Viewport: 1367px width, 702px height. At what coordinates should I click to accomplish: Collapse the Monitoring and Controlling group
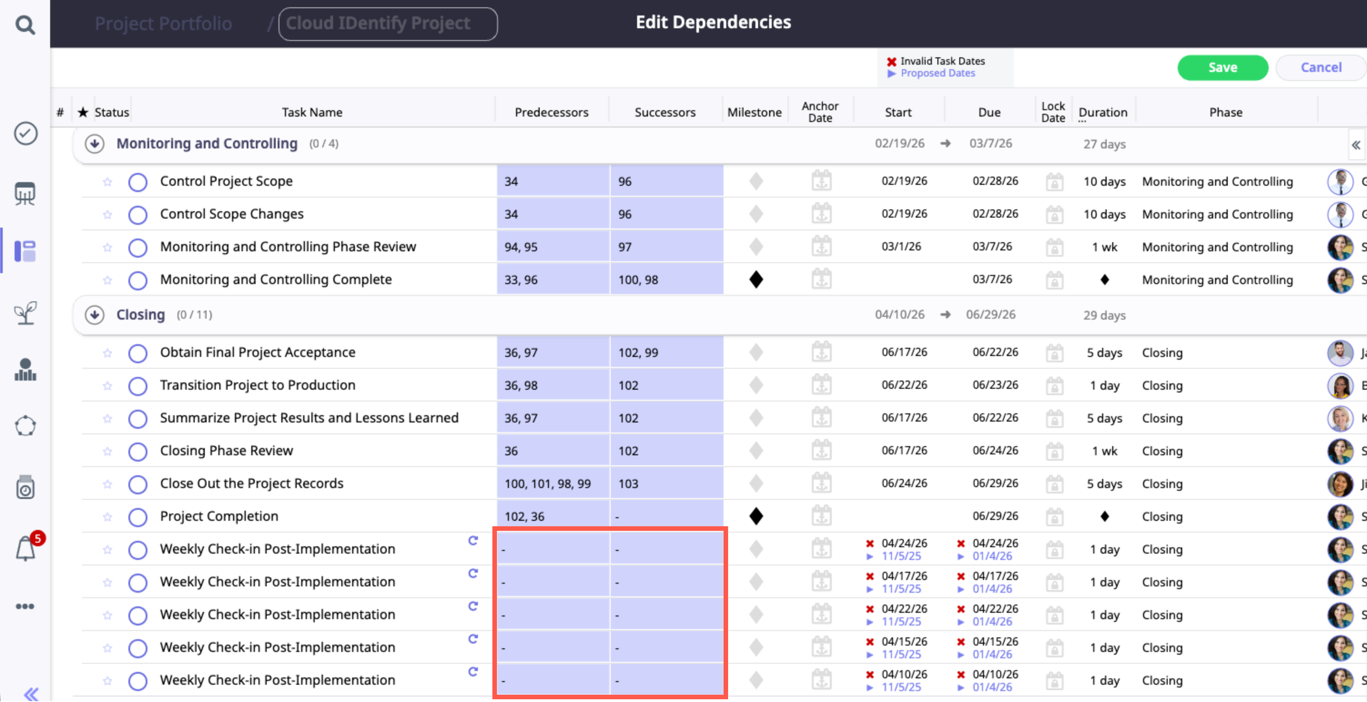click(95, 144)
